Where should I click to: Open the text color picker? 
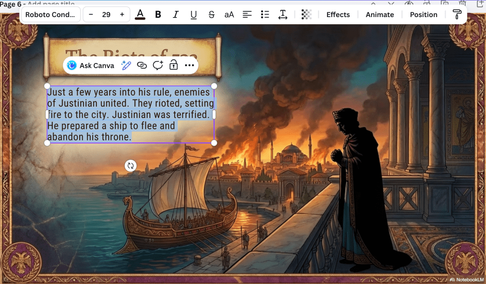pyautogui.click(x=140, y=15)
